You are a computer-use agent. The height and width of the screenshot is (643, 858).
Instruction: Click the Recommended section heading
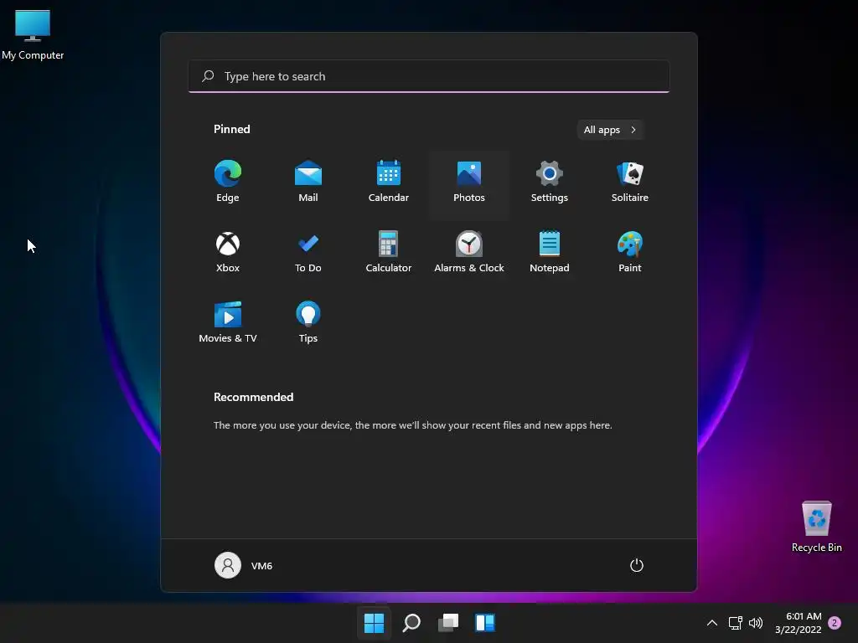[253, 397]
